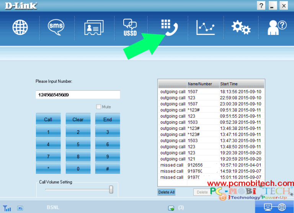Dial digit 3 on keypad

[x=108, y=131]
